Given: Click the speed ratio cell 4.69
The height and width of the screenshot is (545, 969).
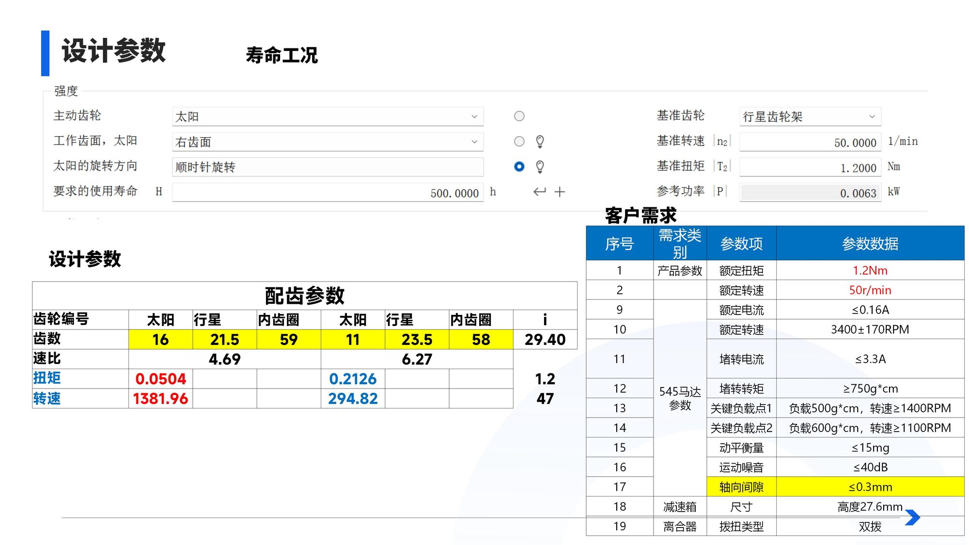Looking at the screenshot, I should click(x=224, y=359).
